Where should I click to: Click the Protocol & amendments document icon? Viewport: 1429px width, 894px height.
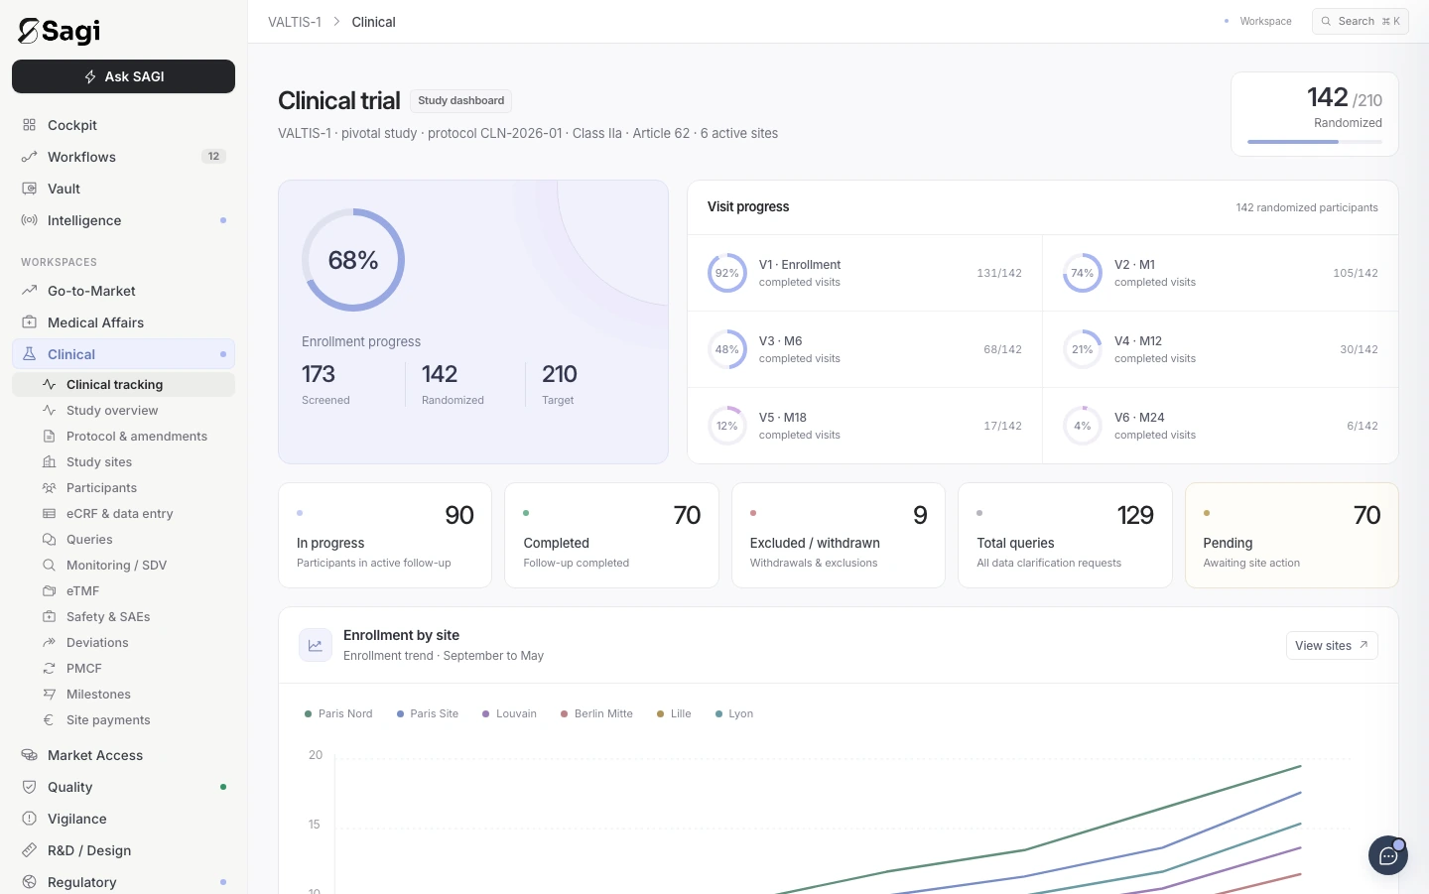[49, 436]
